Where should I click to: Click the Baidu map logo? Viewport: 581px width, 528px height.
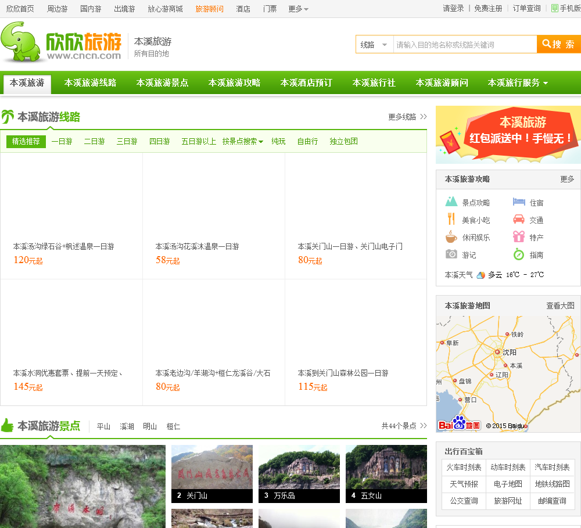[x=459, y=424]
